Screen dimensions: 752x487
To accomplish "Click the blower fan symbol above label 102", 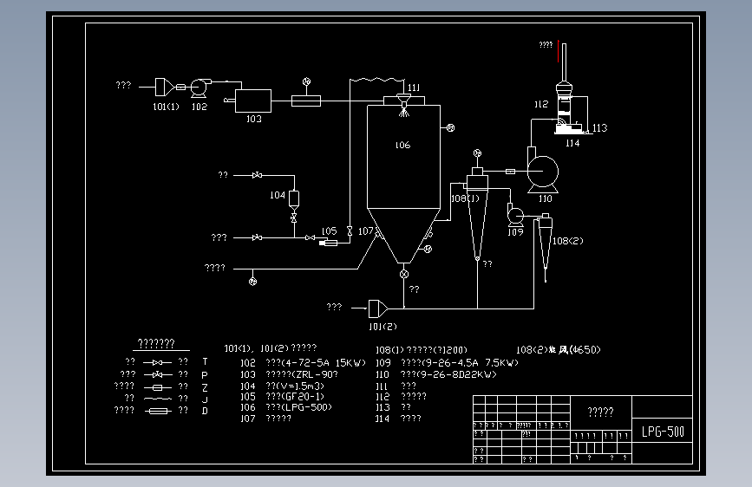I will pos(199,88).
